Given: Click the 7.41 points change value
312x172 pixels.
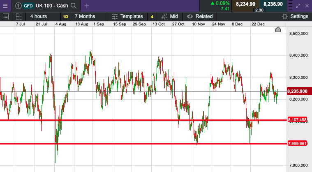Looking at the screenshot, I should pyautogui.click(x=225, y=9).
